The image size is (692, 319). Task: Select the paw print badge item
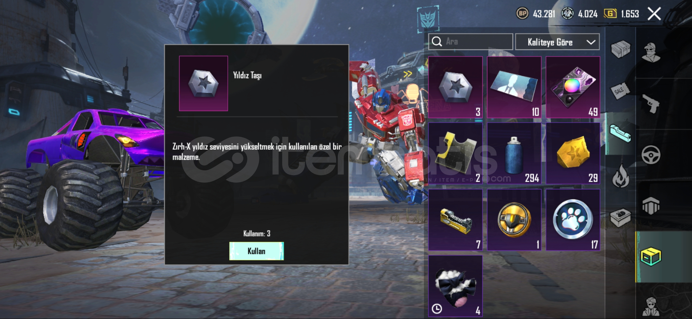coord(573,220)
